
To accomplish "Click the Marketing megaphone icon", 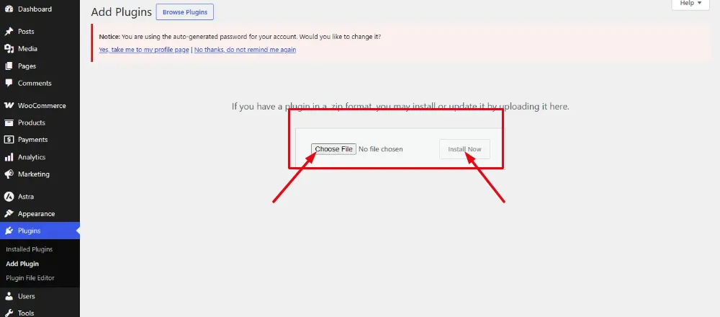I will (x=9, y=174).
